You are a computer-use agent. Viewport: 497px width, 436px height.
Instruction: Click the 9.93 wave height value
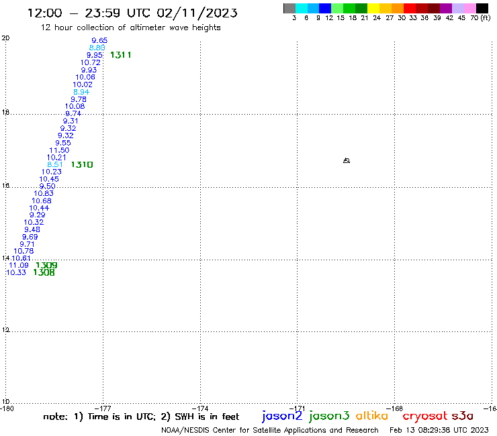[89, 70]
